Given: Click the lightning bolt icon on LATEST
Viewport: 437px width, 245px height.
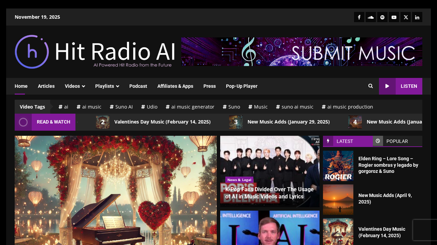Looking at the screenshot, I should (x=328, y=141).
